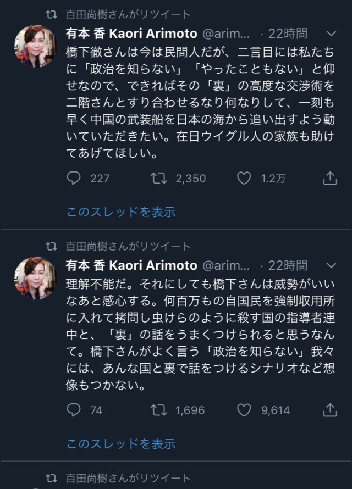
Task: Expand the second tweet's chevron menu
Action: pyautogui.click(x=331, y=265)
